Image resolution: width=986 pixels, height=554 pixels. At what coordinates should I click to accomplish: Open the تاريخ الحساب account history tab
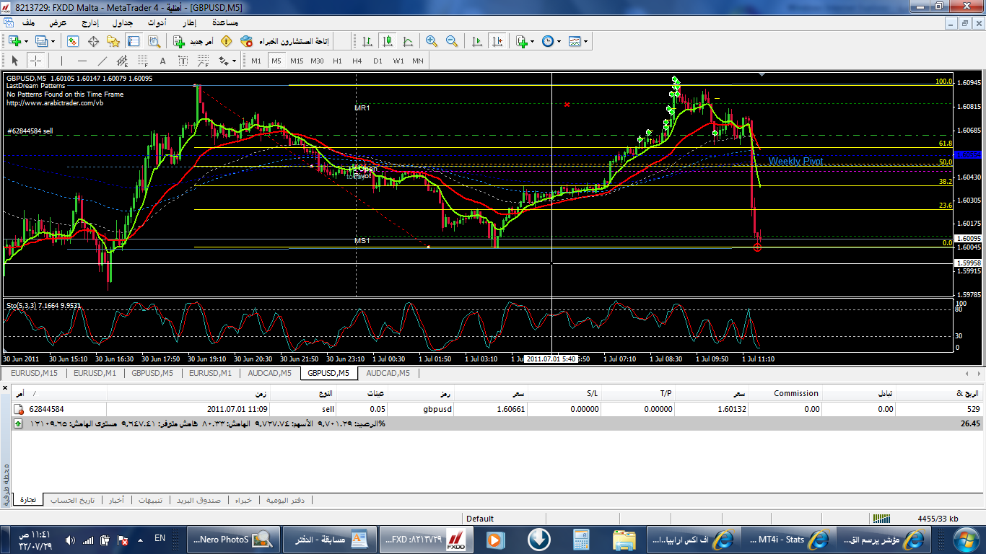(x=72, y=500)
